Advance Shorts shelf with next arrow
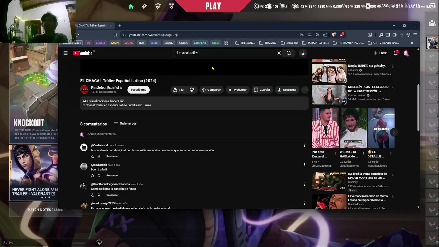 click(x=394, y=132)
